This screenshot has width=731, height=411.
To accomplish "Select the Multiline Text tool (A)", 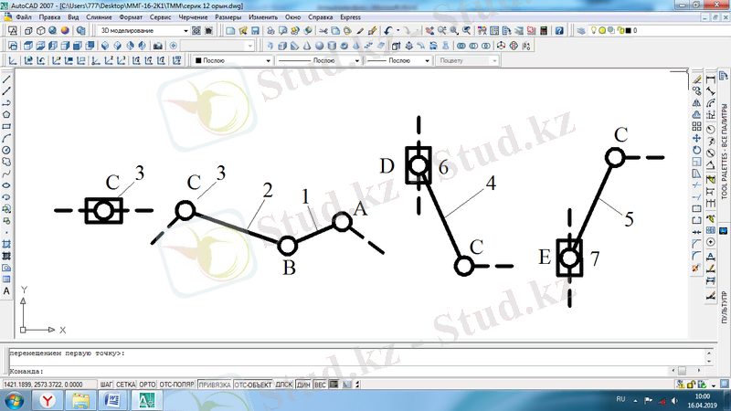I will tap(6, 291).
